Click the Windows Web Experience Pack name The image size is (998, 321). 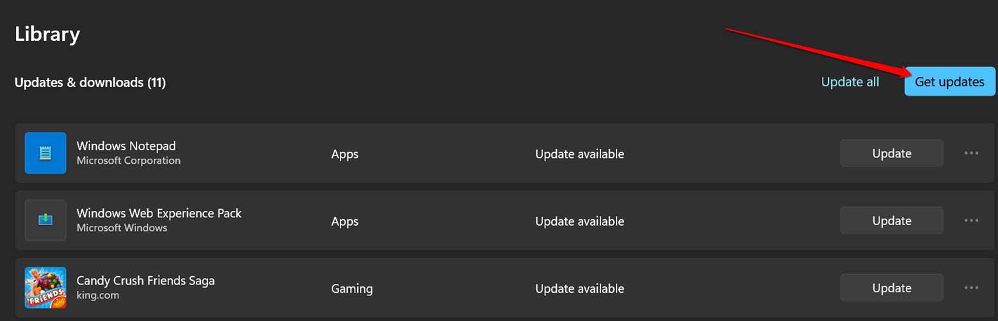coord(159,213)
